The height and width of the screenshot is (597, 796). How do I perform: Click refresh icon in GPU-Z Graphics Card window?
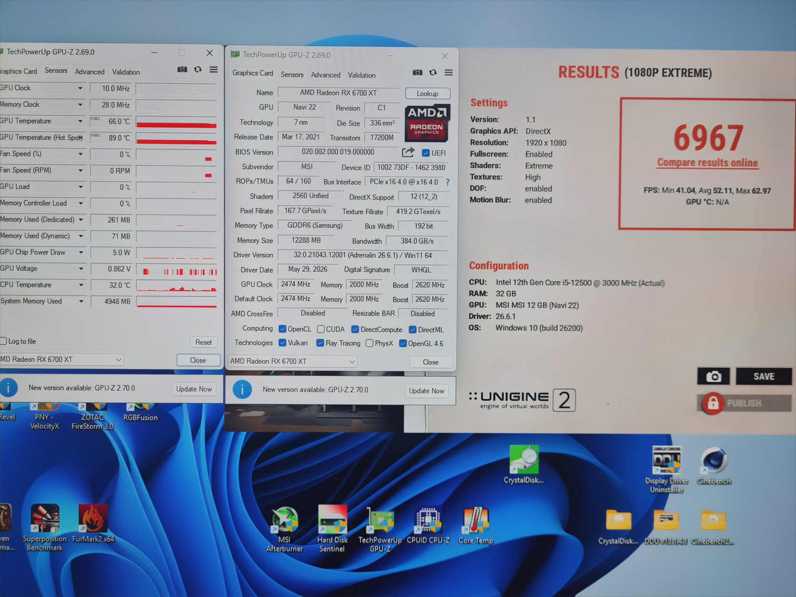[433, 72]
